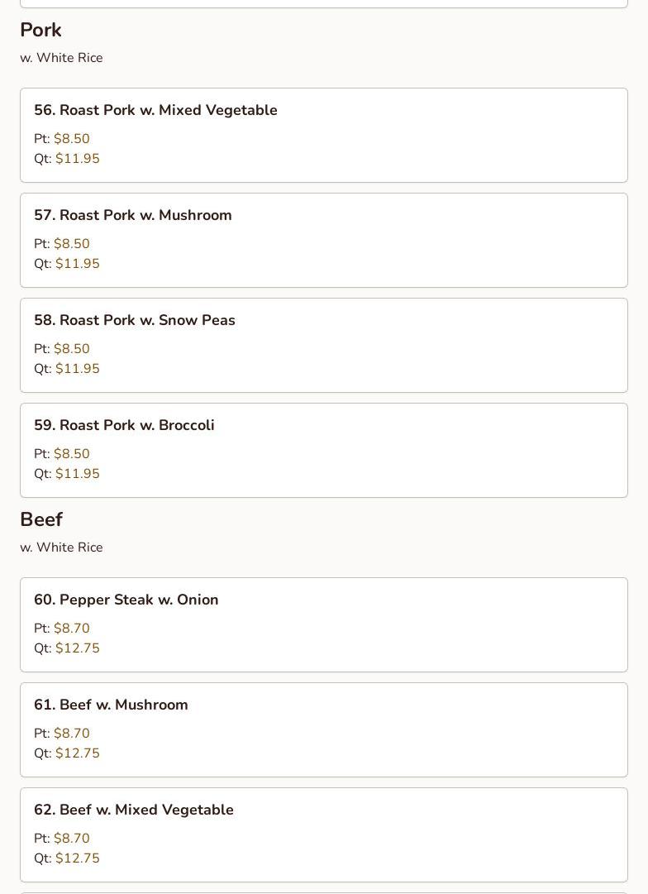Screen dimensions: 648x894
Task: Click 'w. White Rice' note under Beef
Action: (x=61, y=547)
